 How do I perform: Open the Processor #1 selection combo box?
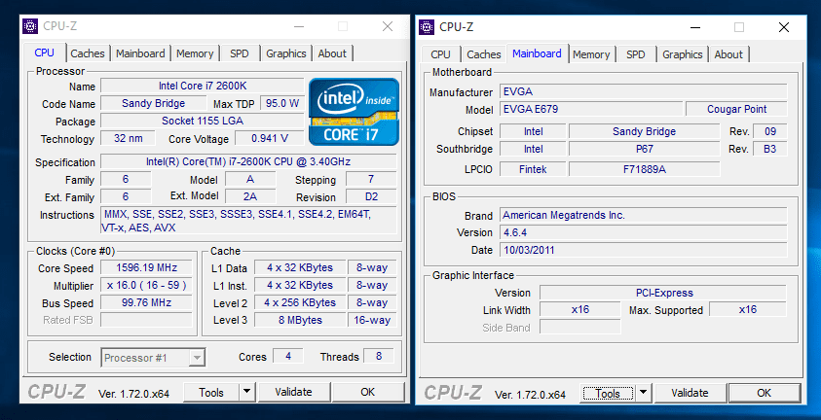(x=153, y=358)
